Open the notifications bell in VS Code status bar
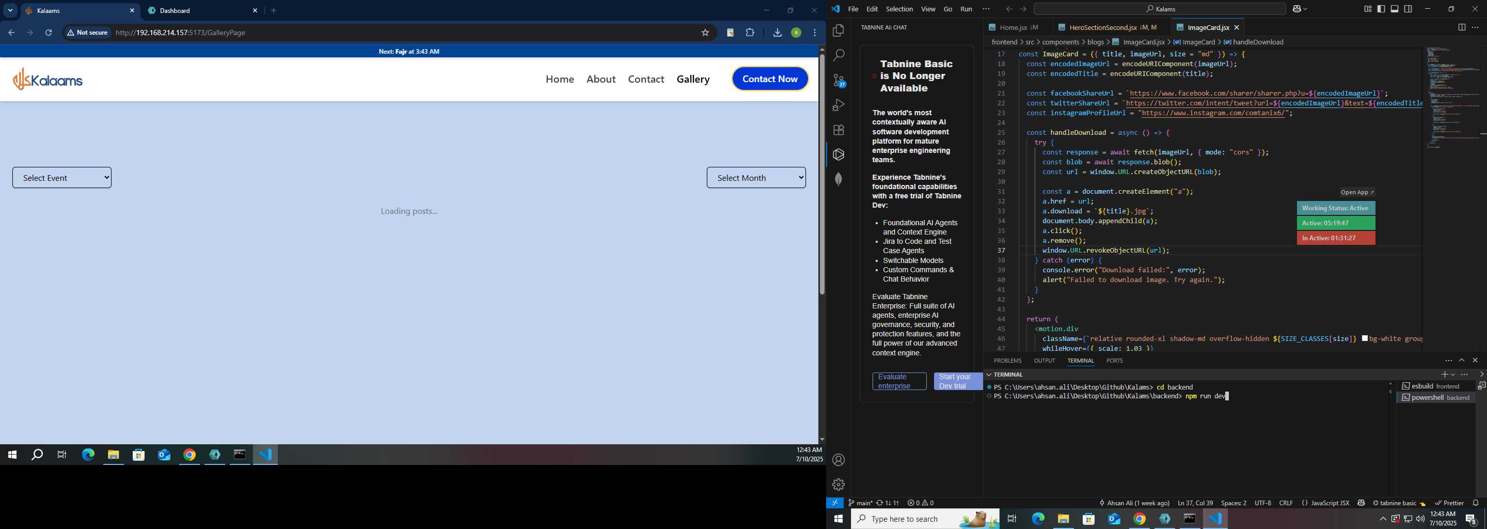The image size is (1487, 529). [1476, 503]
